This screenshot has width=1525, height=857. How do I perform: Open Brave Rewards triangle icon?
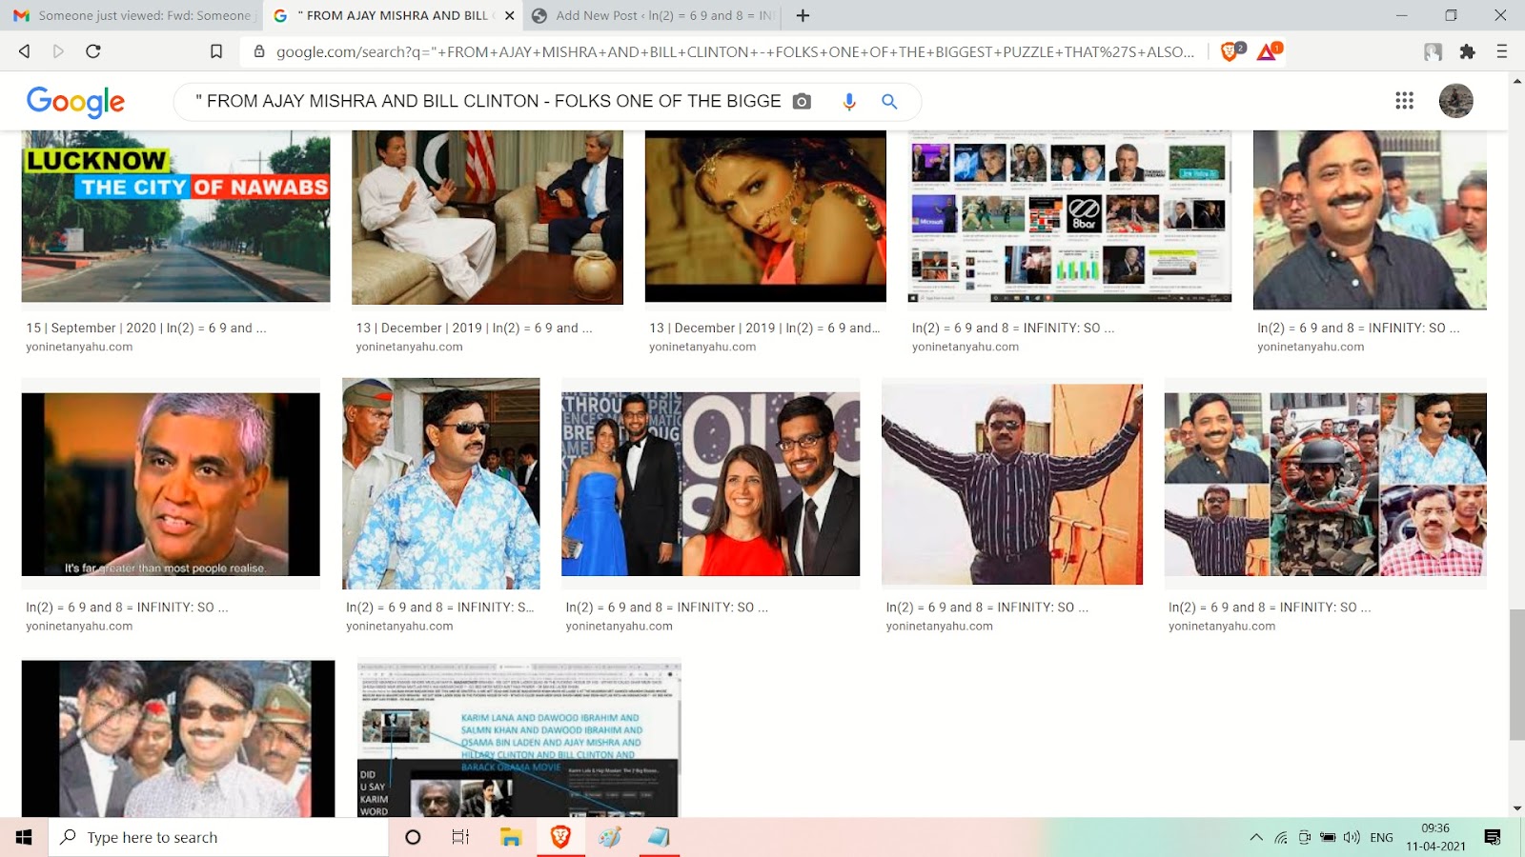point(1268,51)
